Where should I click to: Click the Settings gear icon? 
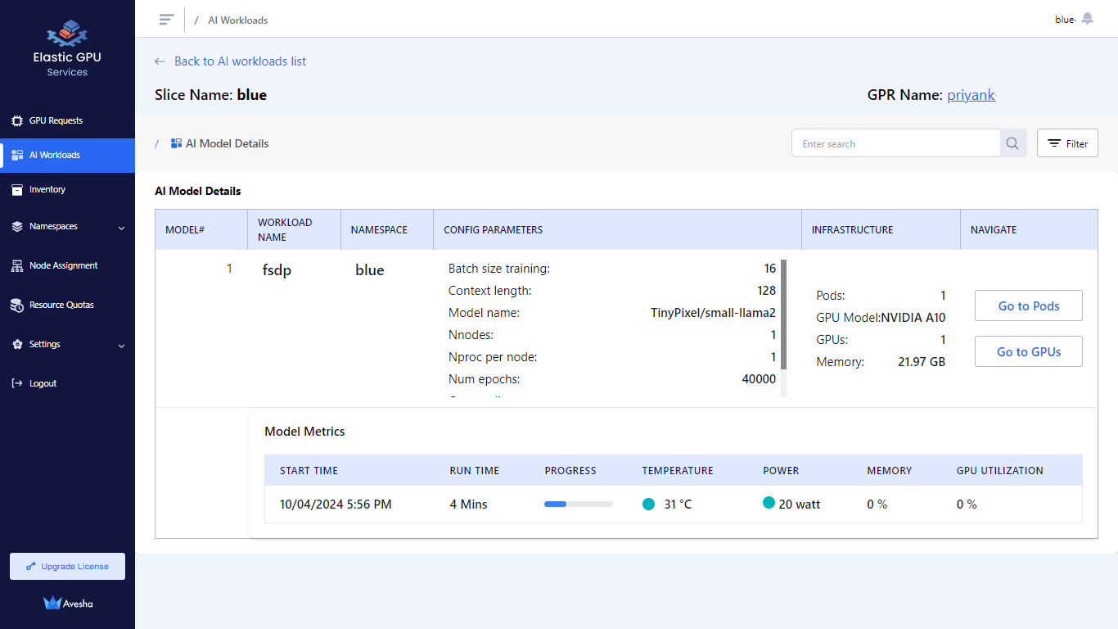pos(17,345)
